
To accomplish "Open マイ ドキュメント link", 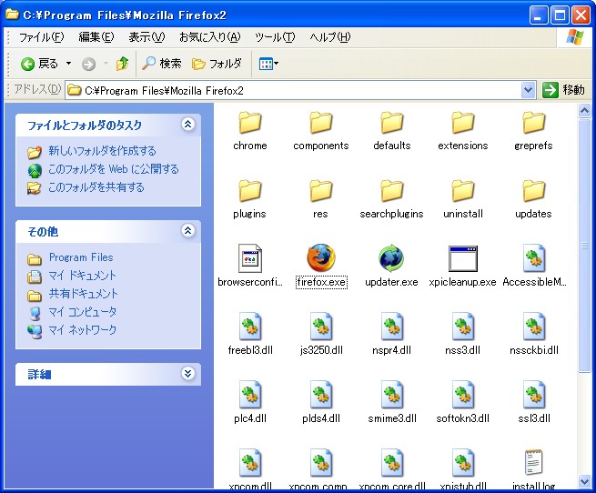I will [83, 276].
